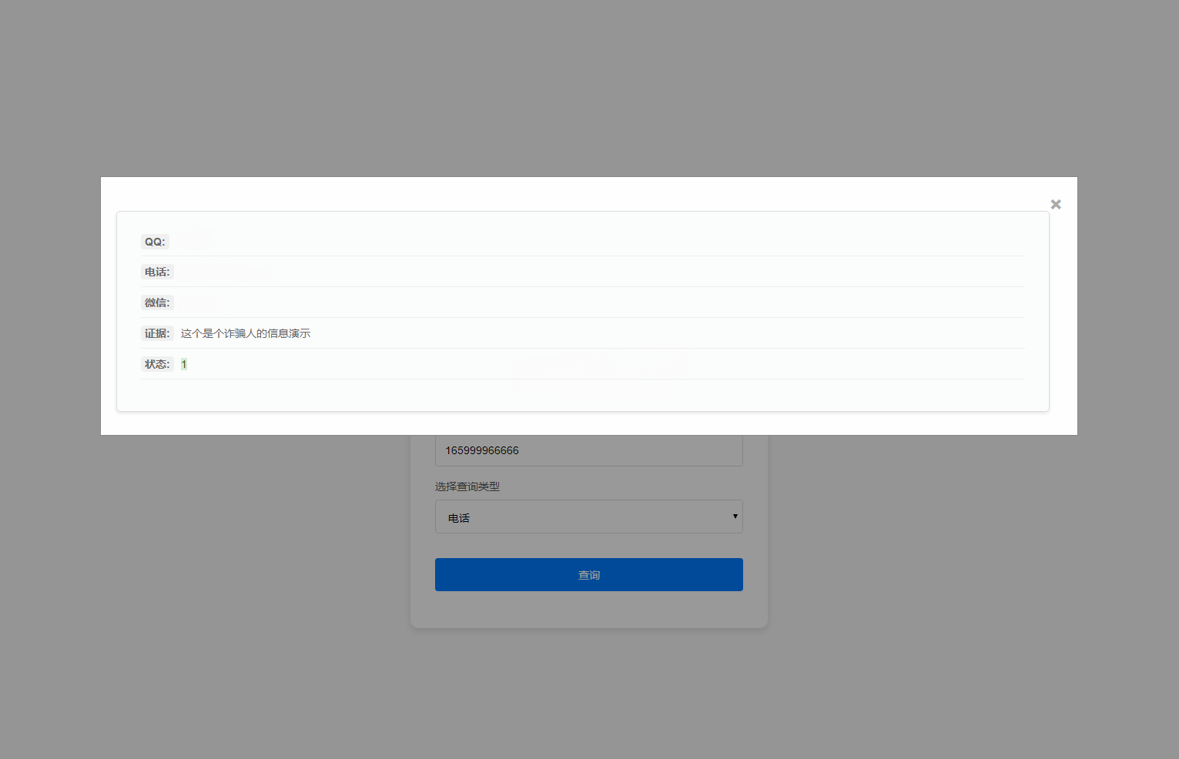Click the dropdown arrow beside 电话
The image size is (1179, 759).
735,517
